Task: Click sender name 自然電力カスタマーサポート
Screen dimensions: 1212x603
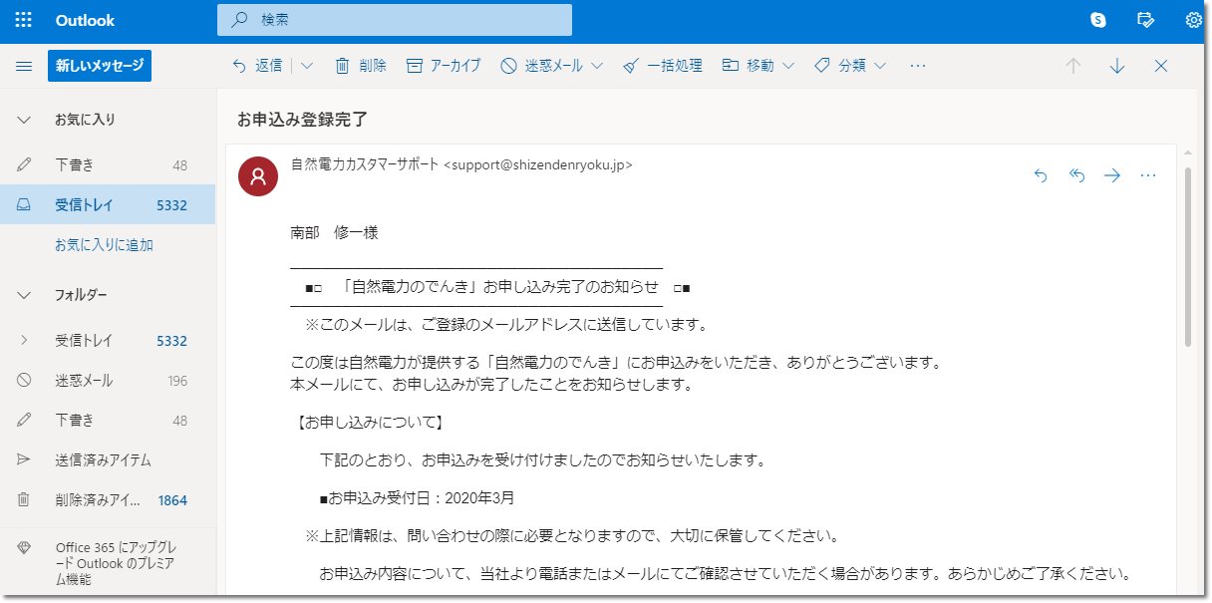Action: coord(364,165)
